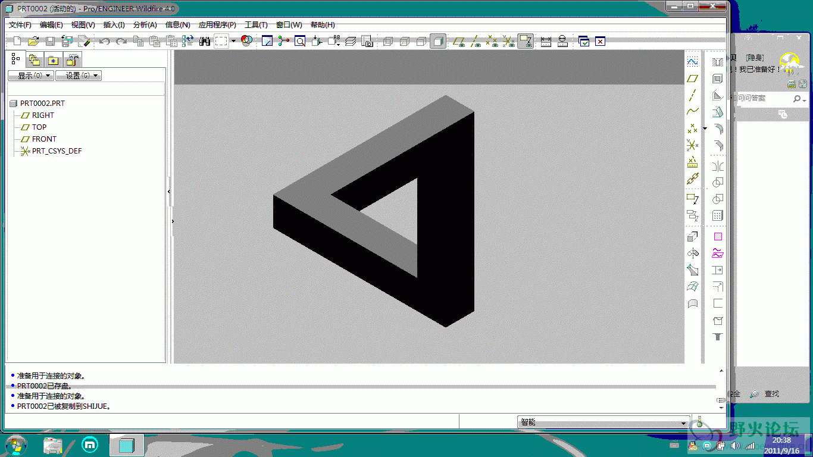Screen dimensions: 813x457
Task: Select the Mirror tool icon
Action: coord(718,166)
